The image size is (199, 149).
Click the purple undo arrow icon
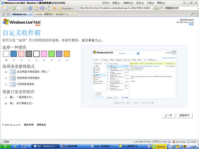pos(42,8)
